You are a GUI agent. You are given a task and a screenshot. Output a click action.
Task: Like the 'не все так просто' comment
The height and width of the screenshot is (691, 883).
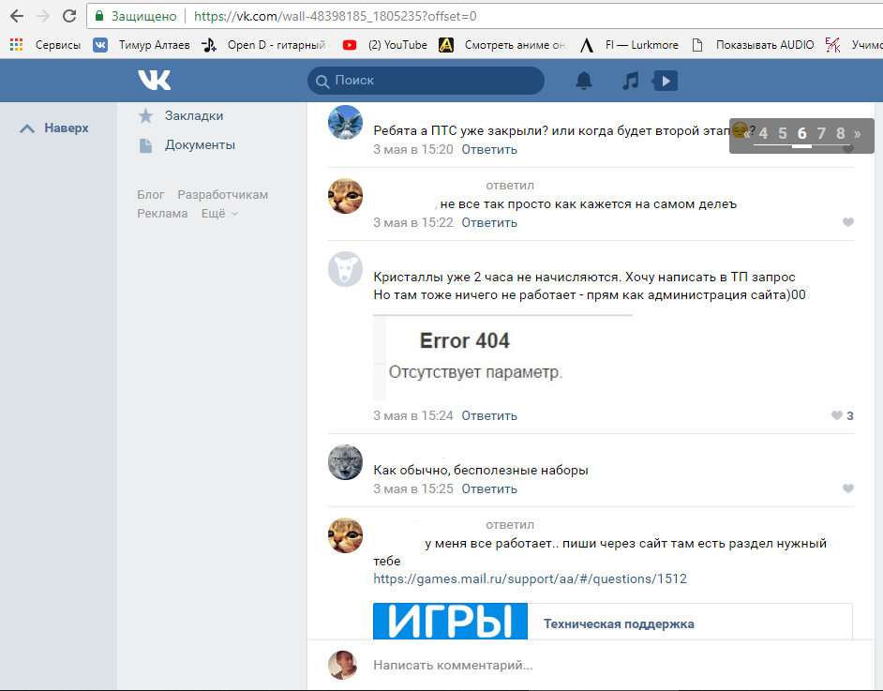(848, 222)
